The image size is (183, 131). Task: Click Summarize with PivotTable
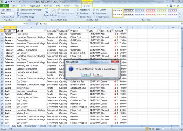click(29, 10)
